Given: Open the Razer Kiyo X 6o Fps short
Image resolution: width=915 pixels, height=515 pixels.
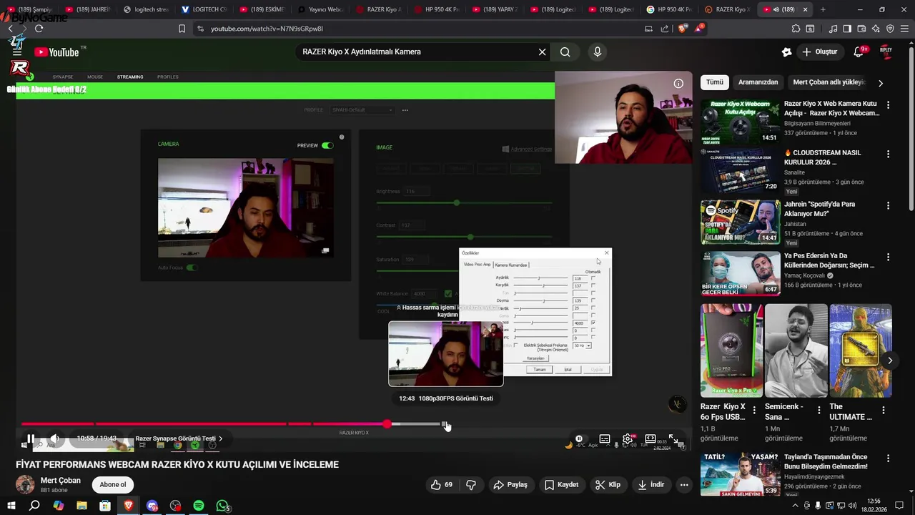Looking at the screenshot, I should (x=731, y=350).
